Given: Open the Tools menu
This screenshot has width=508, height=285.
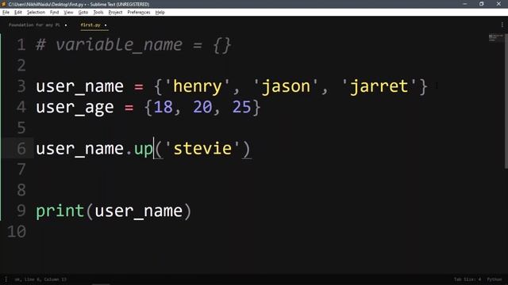Looking at the screenshot, I should pyautogui.click(x=98, y=13).
